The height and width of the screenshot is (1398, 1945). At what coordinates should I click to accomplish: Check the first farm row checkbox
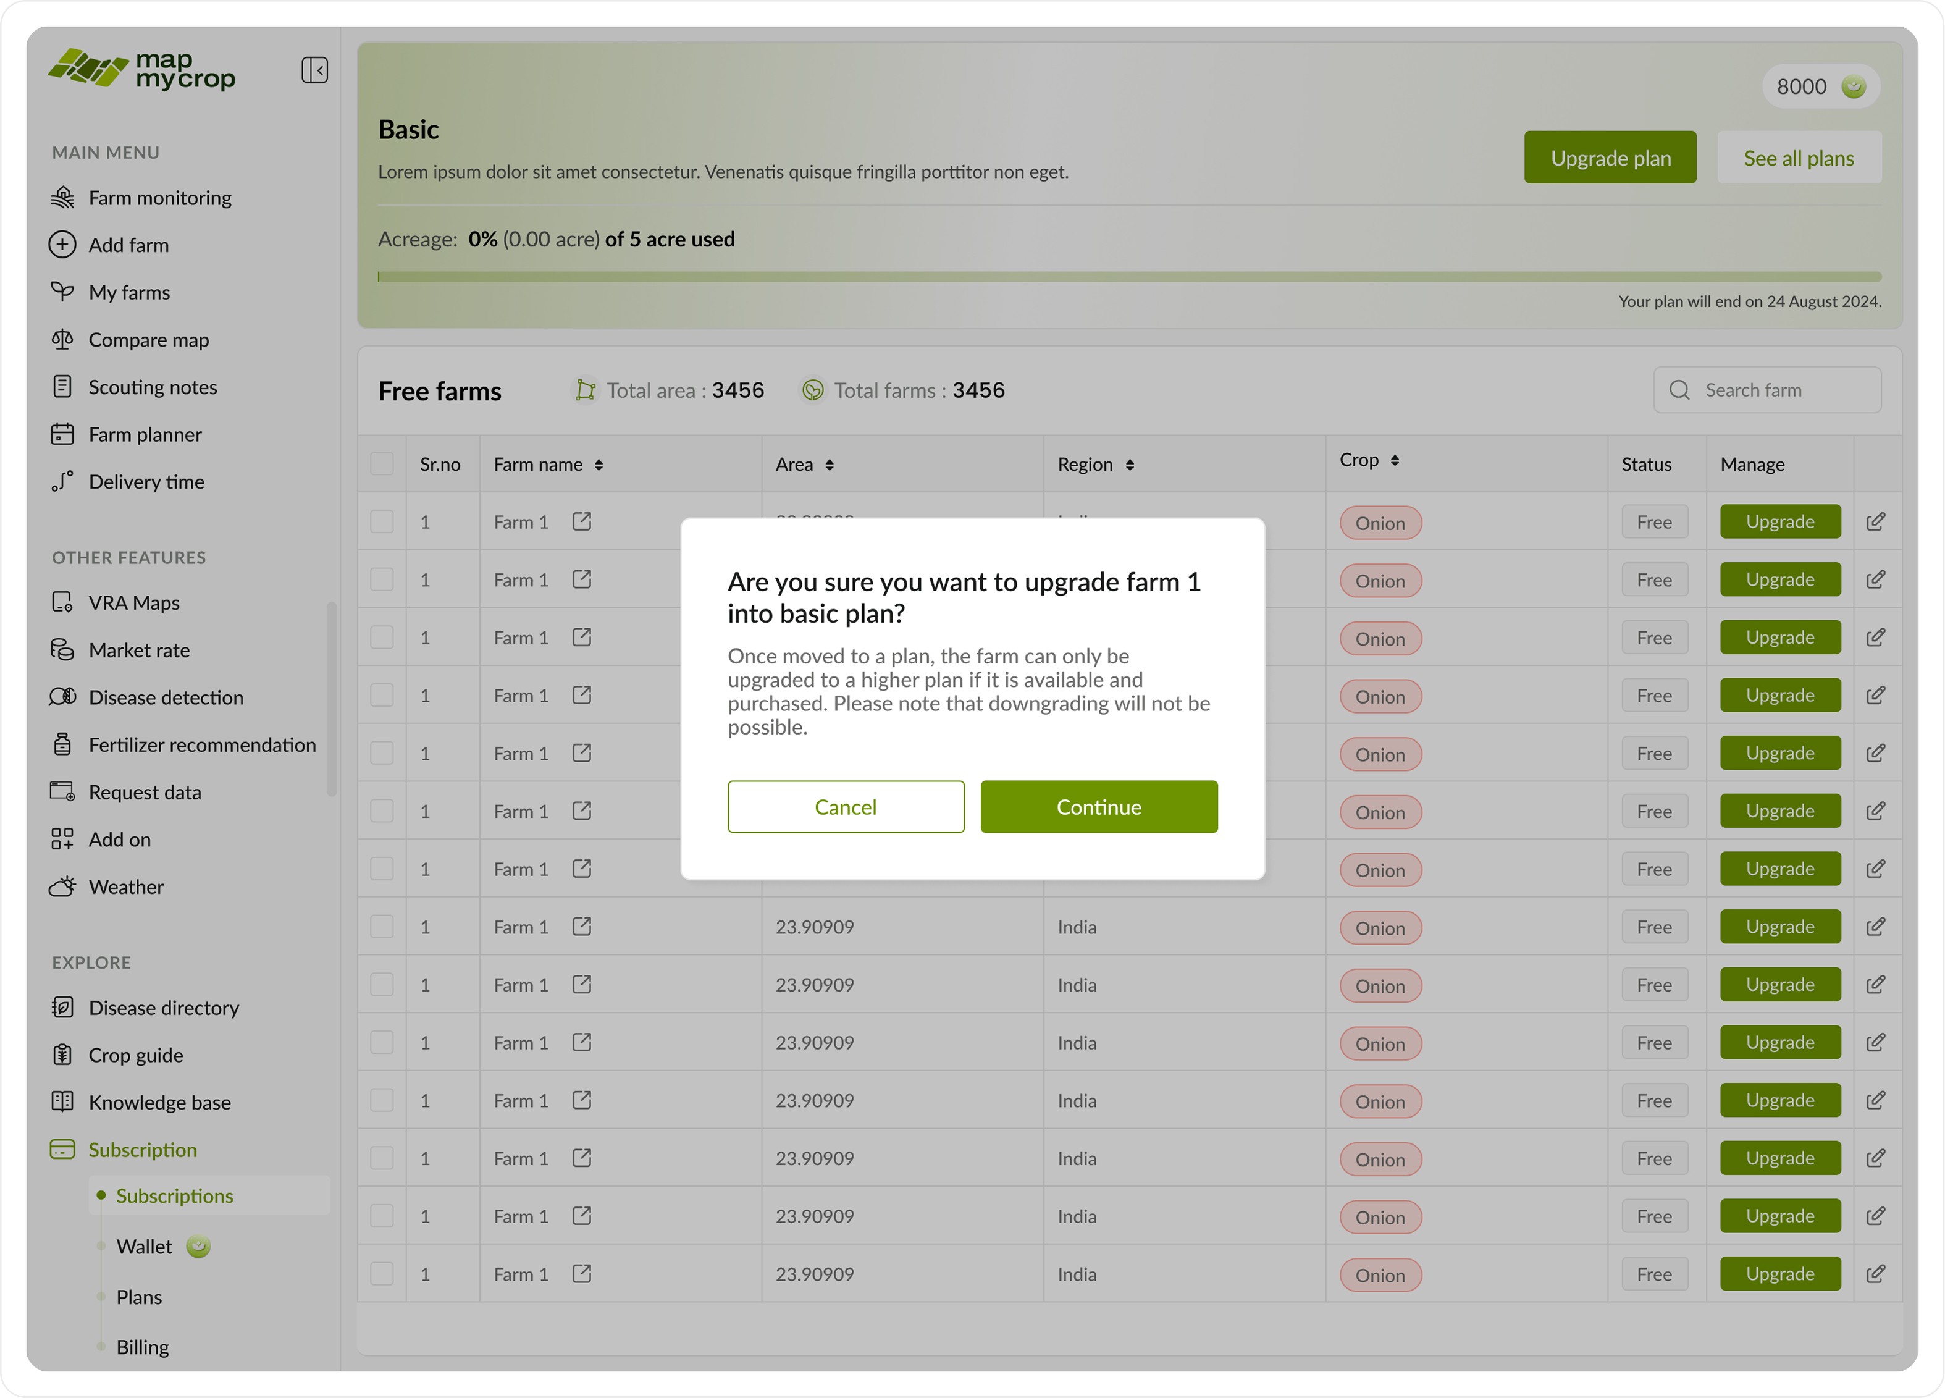pyautogui.click(x=382, y=521)
